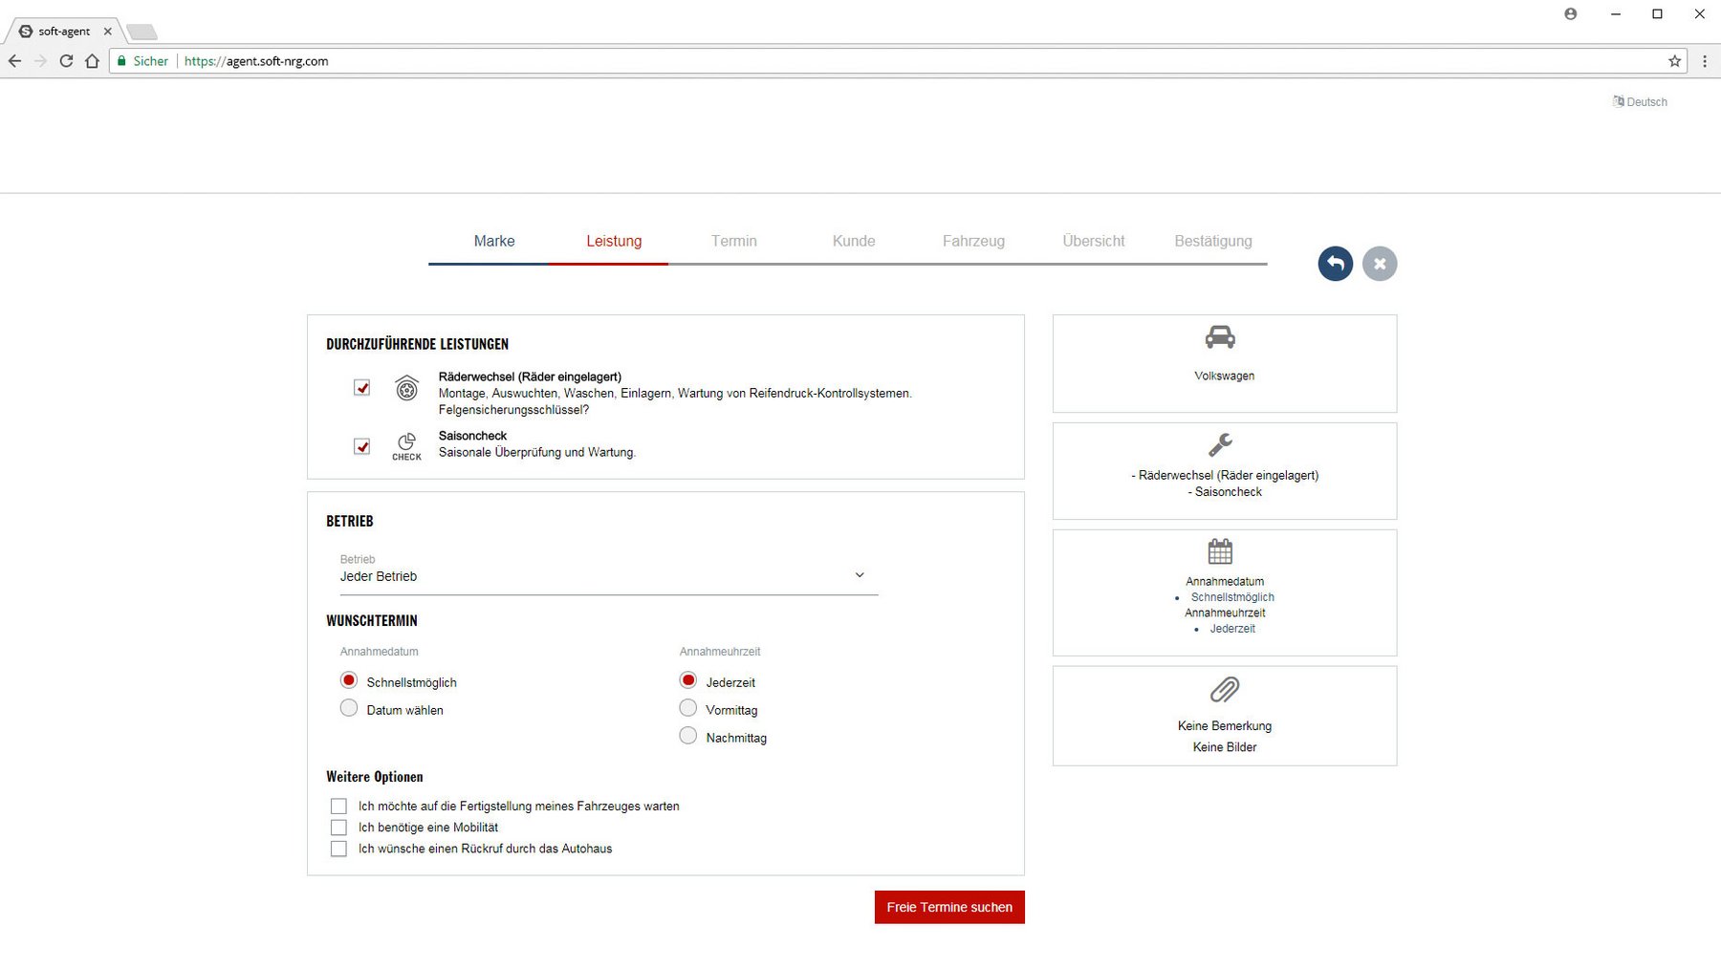Click Keine Bemerkung text in card

1225,726
